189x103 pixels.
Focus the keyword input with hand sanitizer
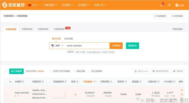(x=87, y=46)
